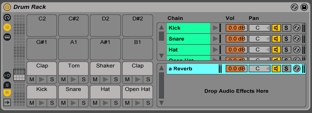Image resolution: width=312 pixels, height=113 pixels.
Task: Click the Kick chain's speaker activator
Action: [276, 28]
